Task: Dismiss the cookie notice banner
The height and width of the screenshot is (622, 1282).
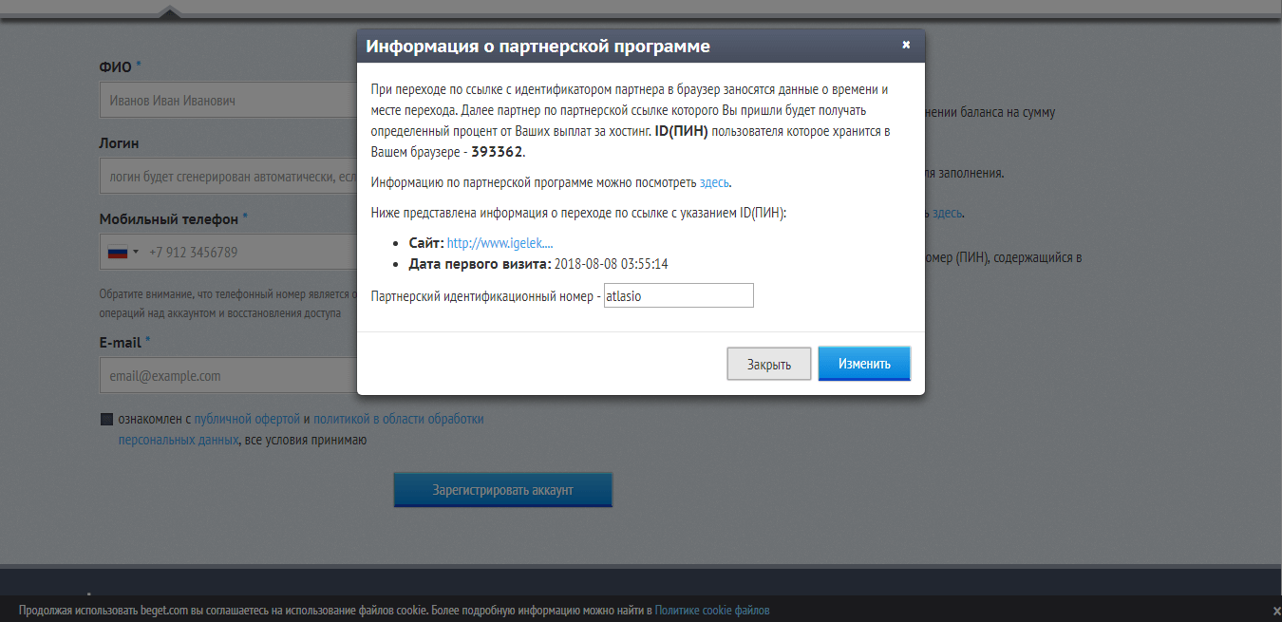Action: [1276, 610]
